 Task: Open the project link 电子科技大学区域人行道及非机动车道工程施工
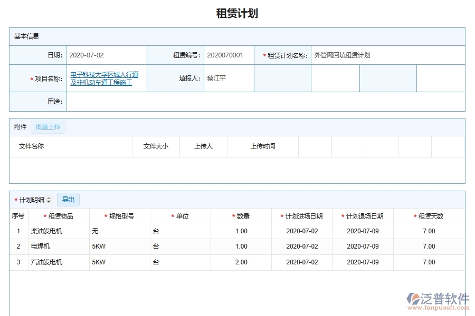(x=103, y=78)
